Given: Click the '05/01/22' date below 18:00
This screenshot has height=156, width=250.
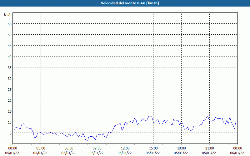Looking at the screenshot, I should tap(181, 153).
